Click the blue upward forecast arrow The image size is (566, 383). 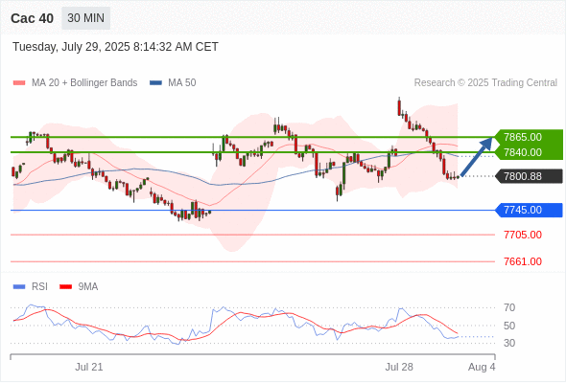477,157
